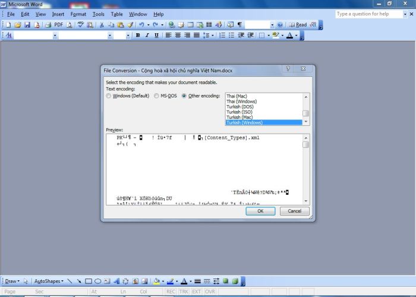Click the Center alignment icon

click(178, 35)
